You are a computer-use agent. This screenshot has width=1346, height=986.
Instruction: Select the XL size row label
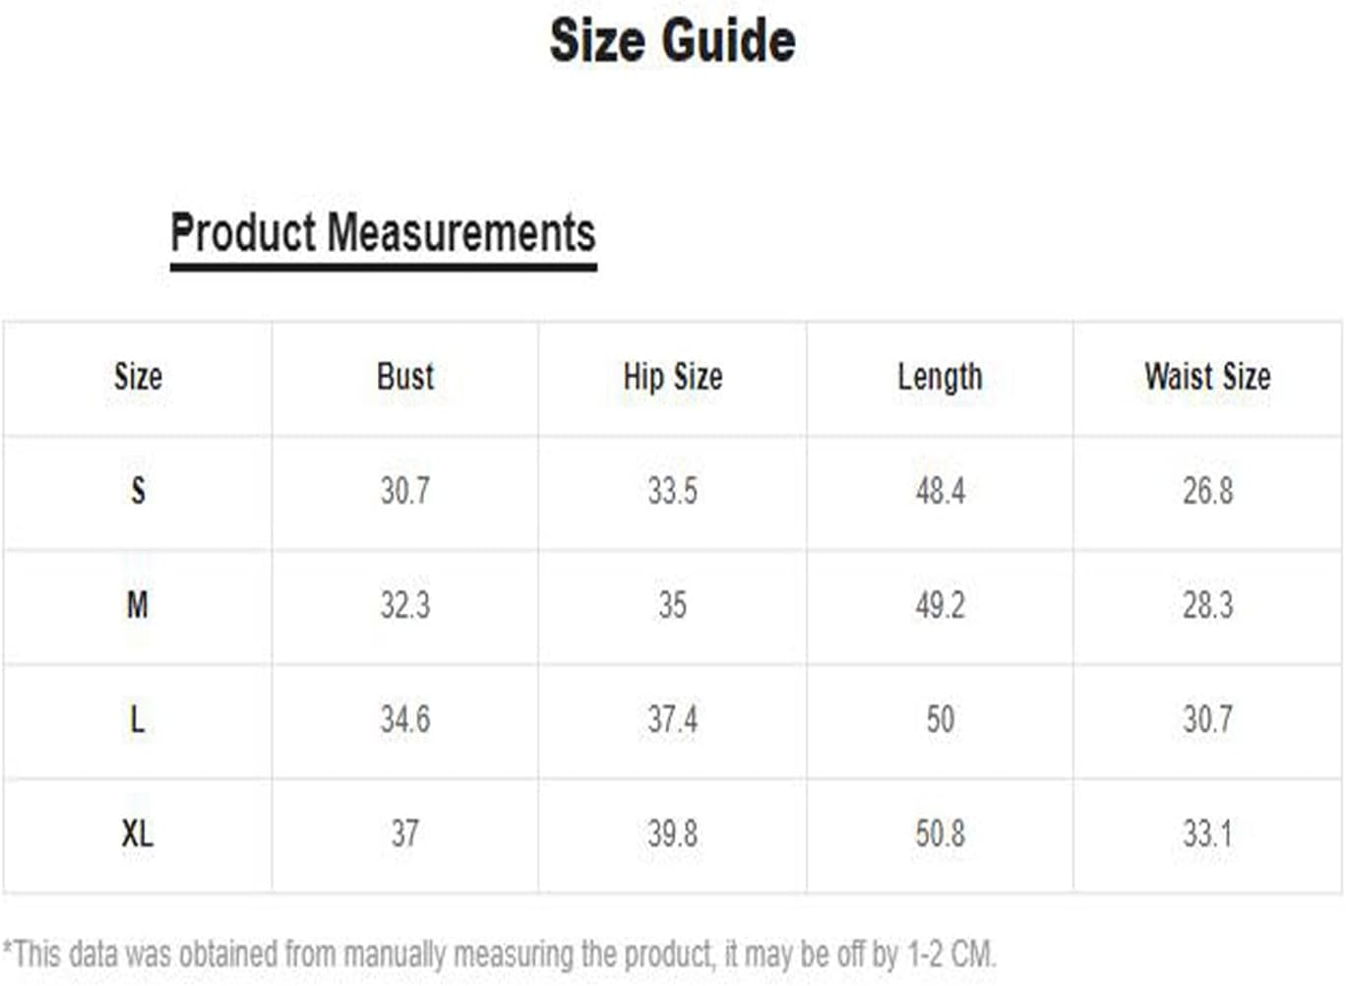click(x=138, y=834)
